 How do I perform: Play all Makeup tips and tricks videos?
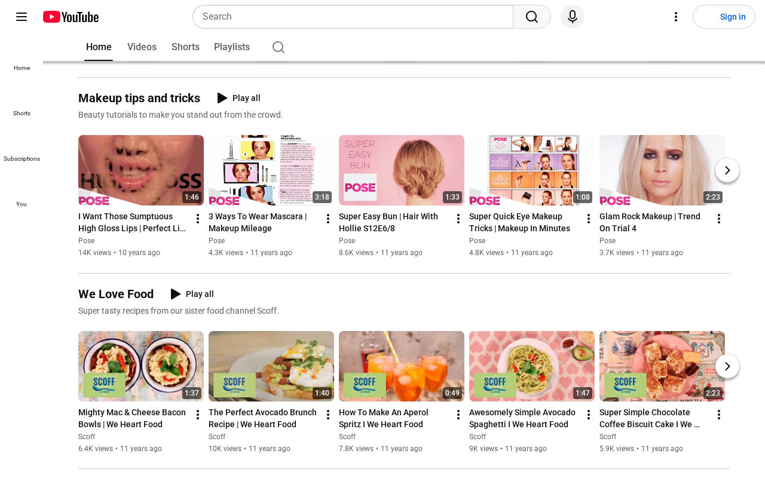tap(238, 98)
